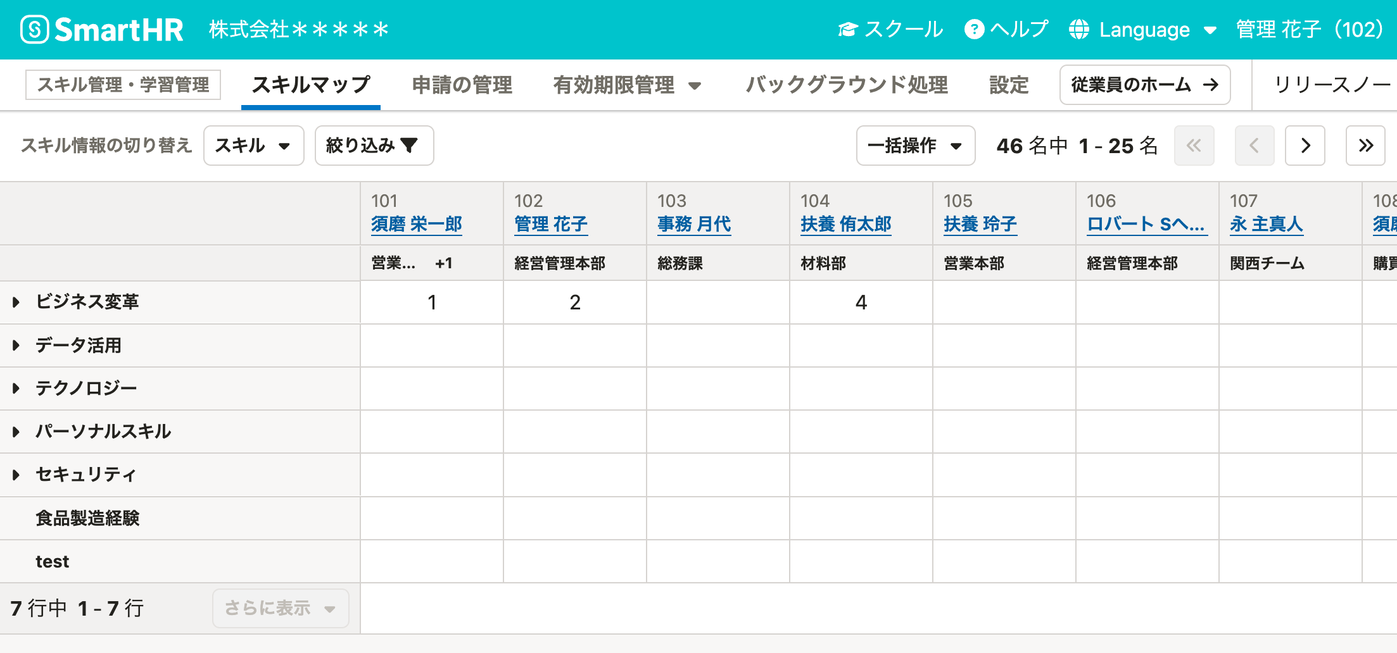Expand the データ活用 skill category
This screenshot has height=653, width=1397.
(x=16, y=345)
